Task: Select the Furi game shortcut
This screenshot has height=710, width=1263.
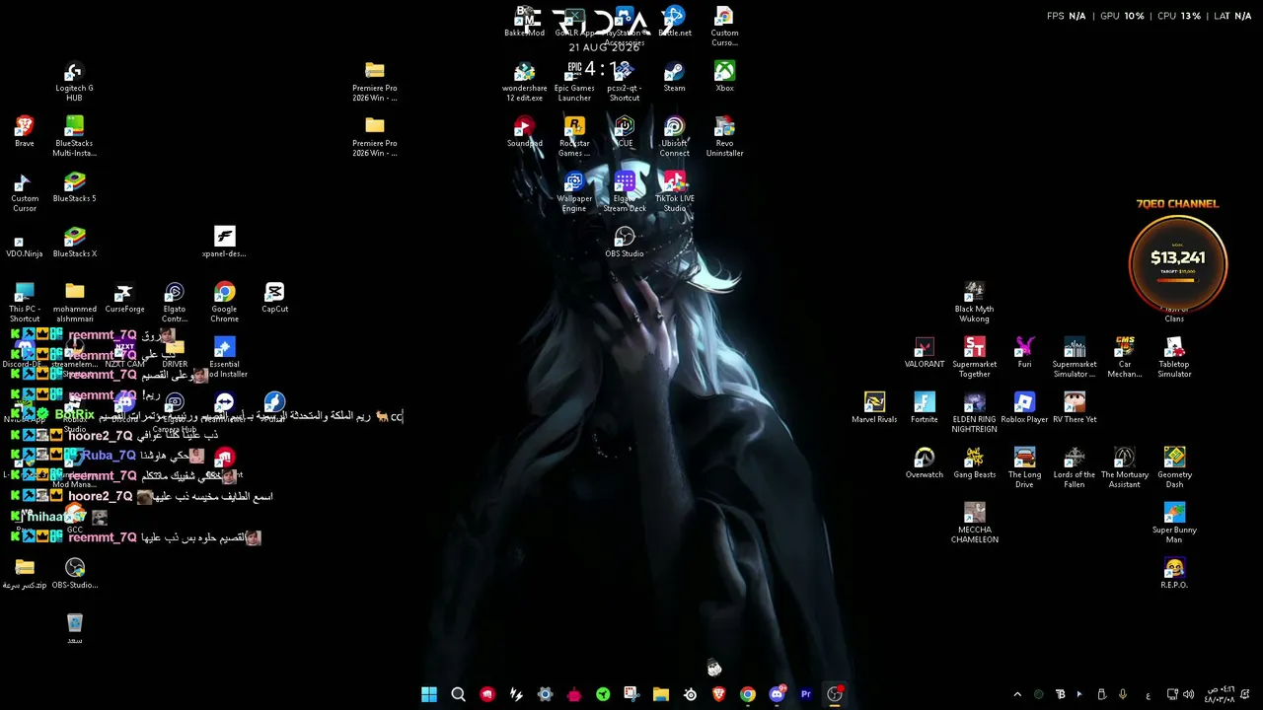Action: [1024, 353]
